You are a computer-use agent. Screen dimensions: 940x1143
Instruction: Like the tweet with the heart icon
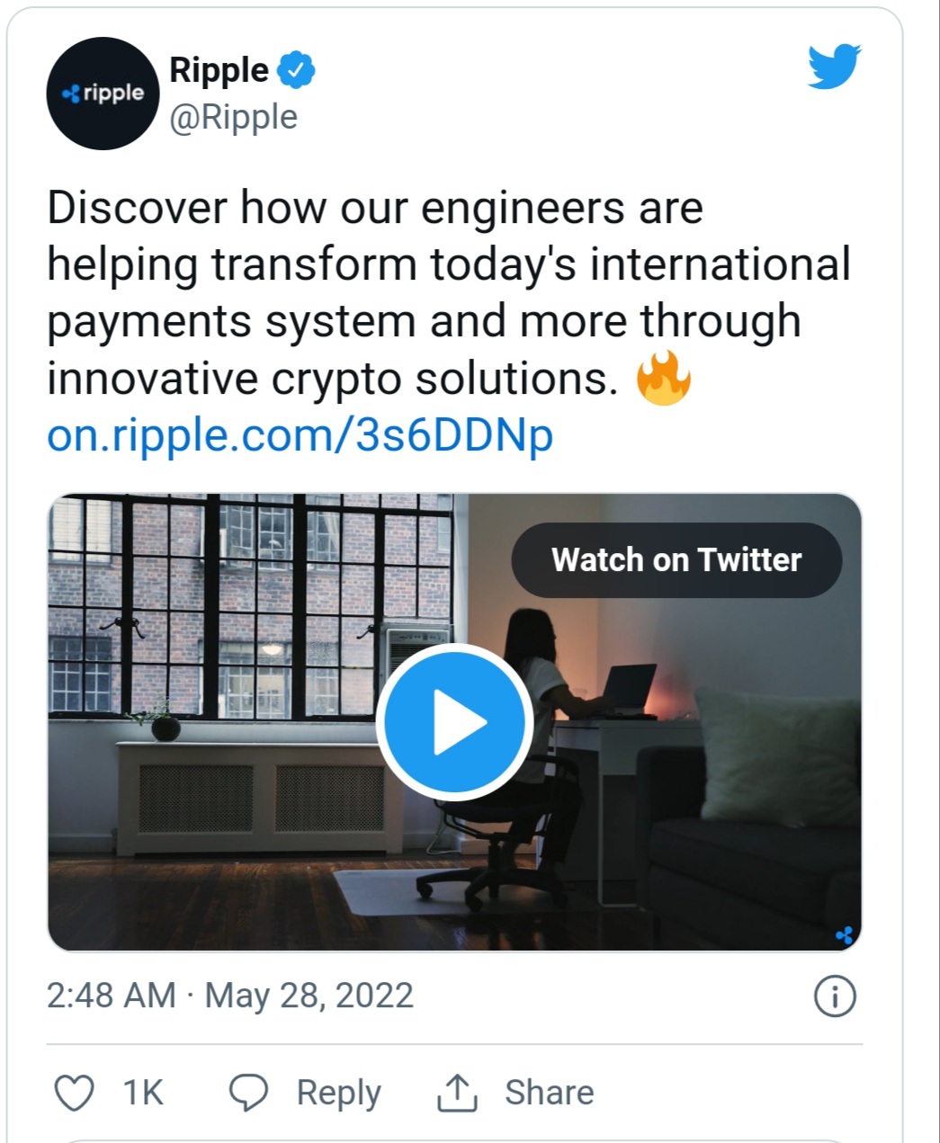[x=75, y=1094]
